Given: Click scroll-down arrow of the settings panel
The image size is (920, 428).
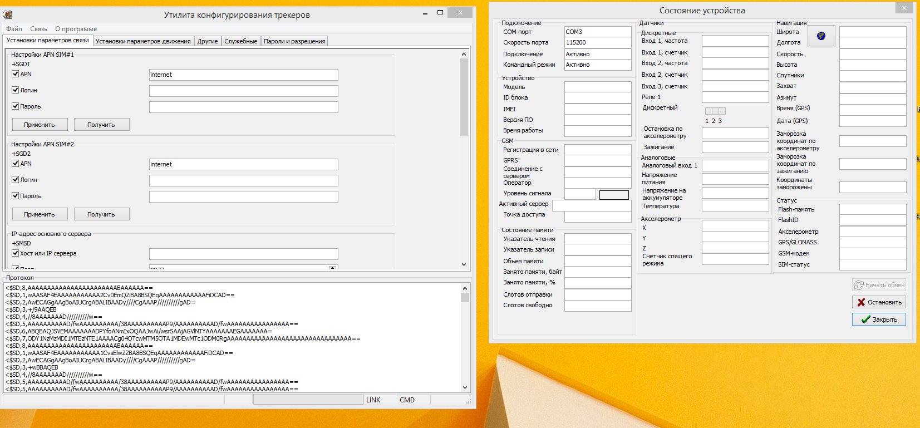Looking at the screenshot, I should (464, 264).
